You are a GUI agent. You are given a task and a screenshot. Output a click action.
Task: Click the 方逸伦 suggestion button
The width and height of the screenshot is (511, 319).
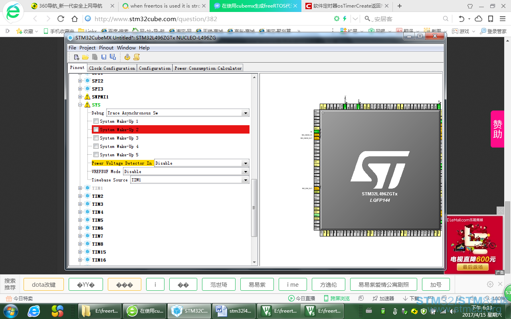tap(329, 285)
